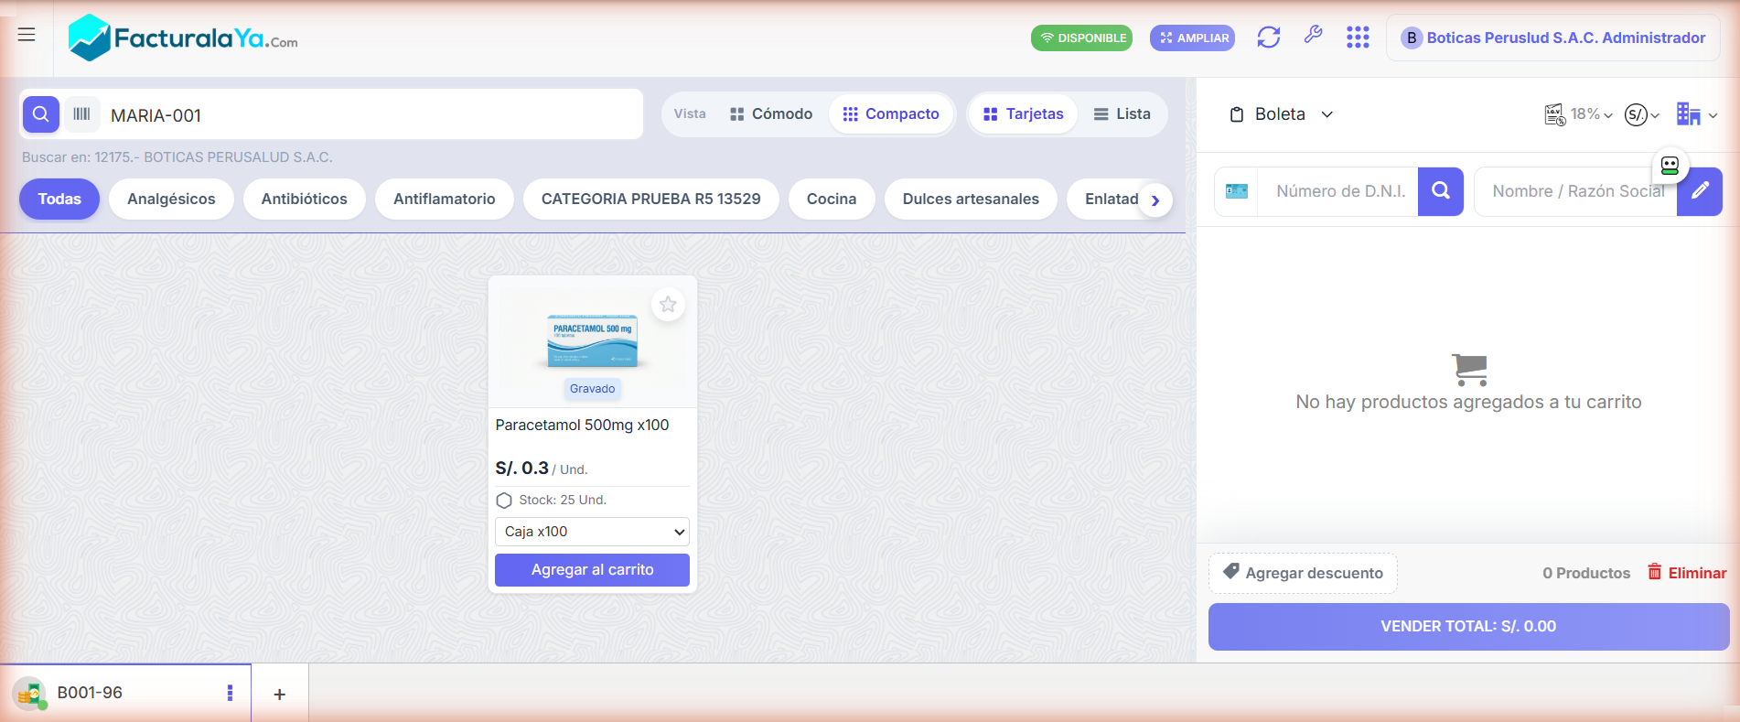Viewport: 1740px width, 722px height.
Task: Open the Caja x100 presentation dropdown
Action: pos(592,532)
